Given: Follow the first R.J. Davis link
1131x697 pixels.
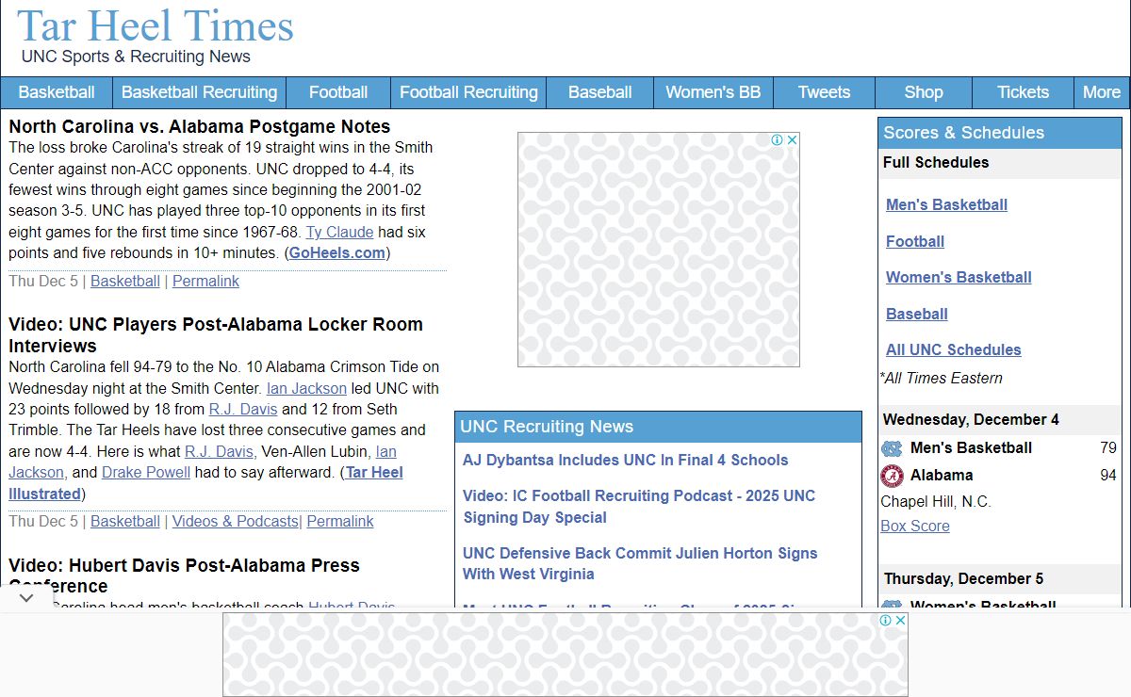Looking at the screenshot, I should (x=243, y=409).
